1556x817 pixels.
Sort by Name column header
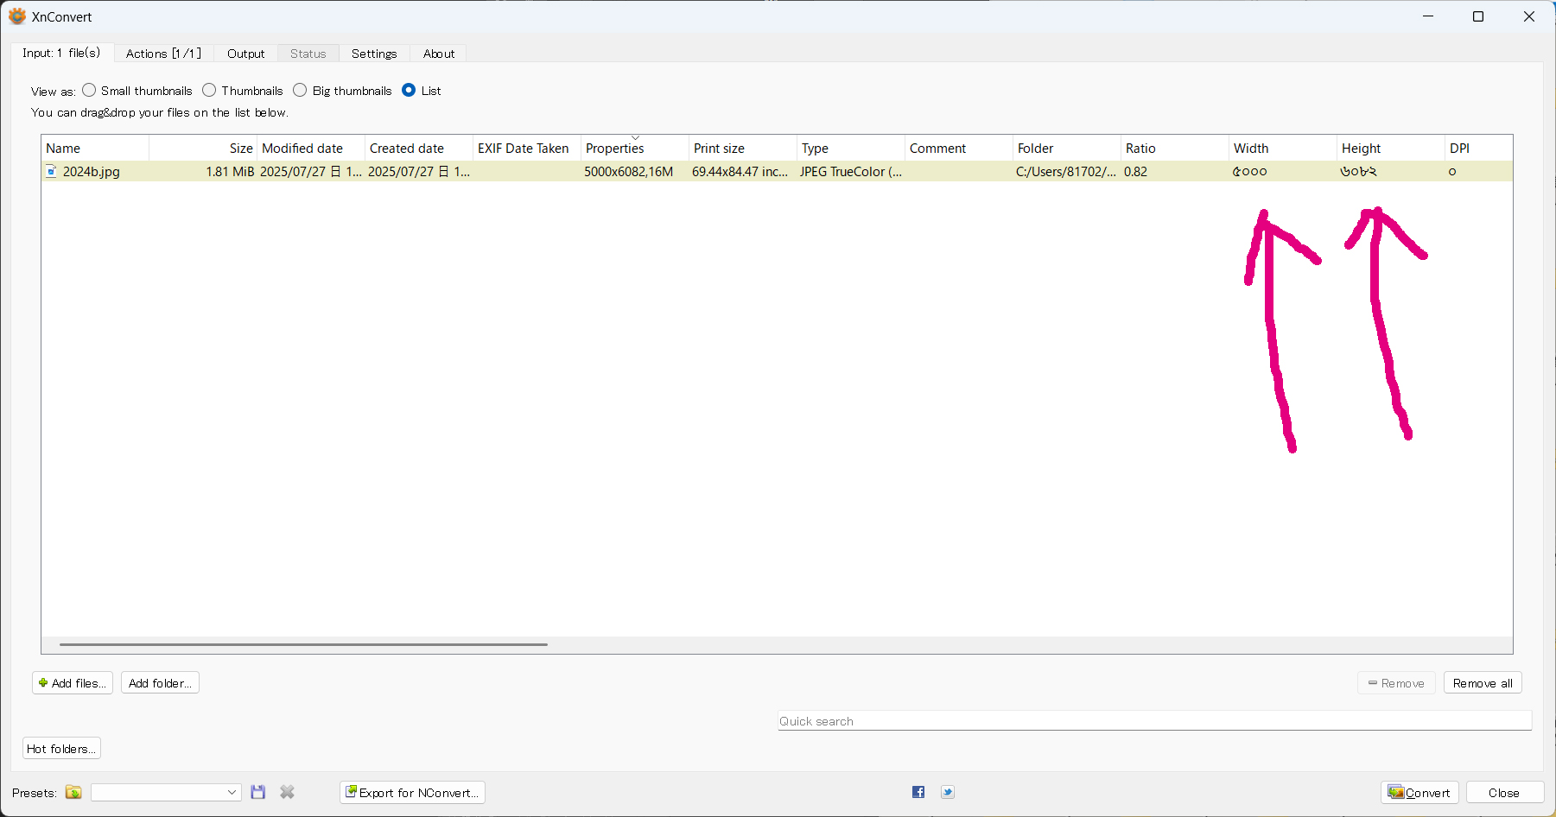point(95,148)
